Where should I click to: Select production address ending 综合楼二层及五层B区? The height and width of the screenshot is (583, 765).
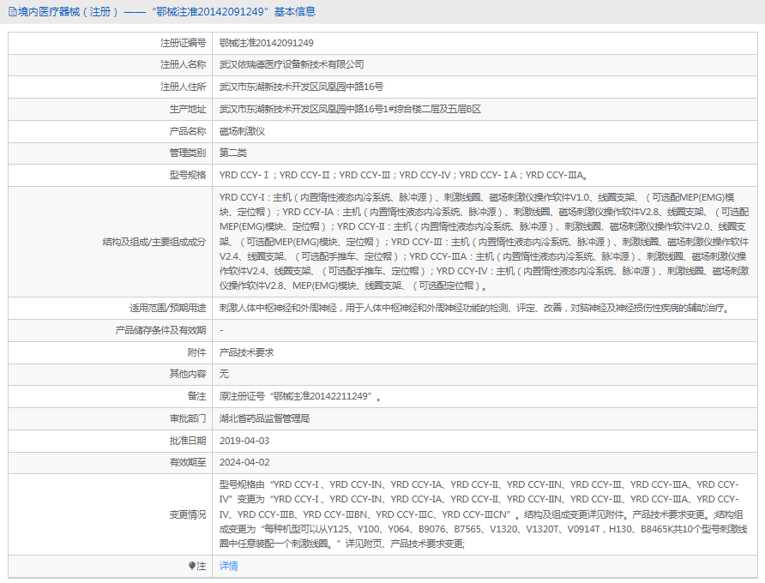[350, 109]
